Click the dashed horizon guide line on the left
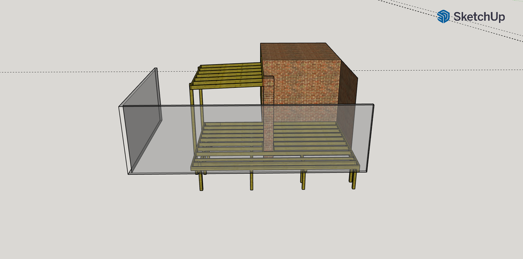The height and width of the screenshot is (259, 523). pyautogui.click(x=67, y=72)
